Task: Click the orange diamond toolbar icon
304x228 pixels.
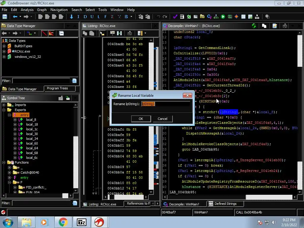Action: point(236,17)
